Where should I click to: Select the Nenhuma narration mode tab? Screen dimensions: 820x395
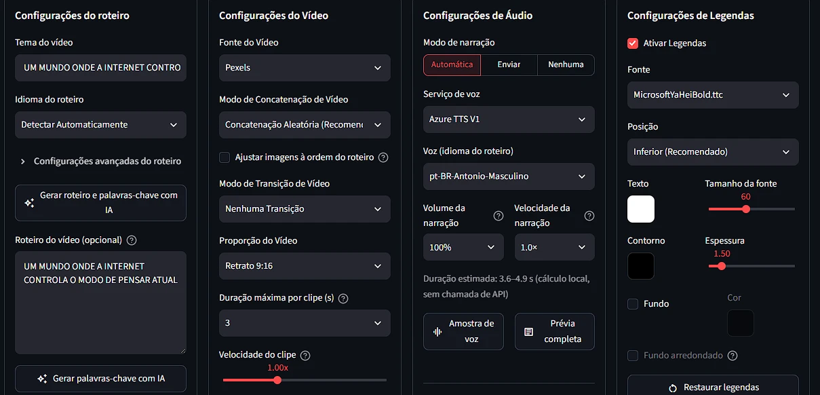click(566, 64)
